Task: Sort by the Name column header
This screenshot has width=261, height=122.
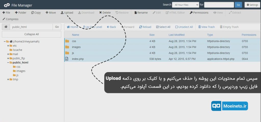Action: 75,35
